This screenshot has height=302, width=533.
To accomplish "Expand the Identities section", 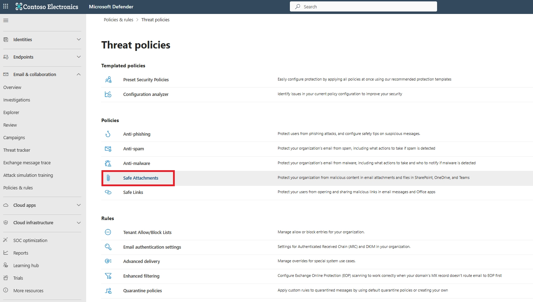I will (x=79, y=39).
